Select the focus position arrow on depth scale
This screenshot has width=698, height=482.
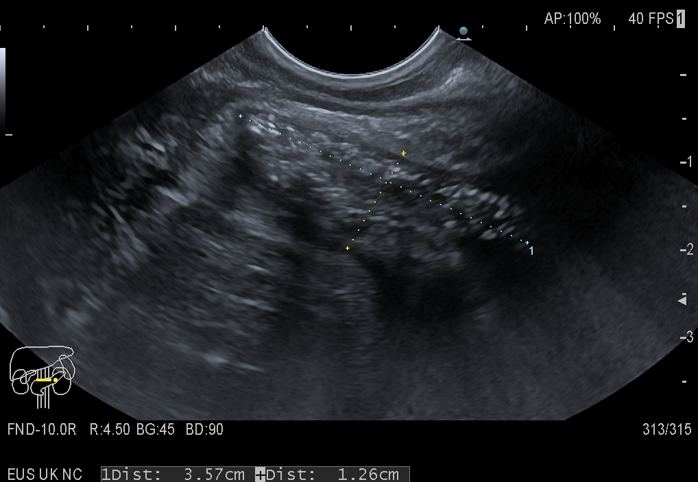click(x=682, y=300)
